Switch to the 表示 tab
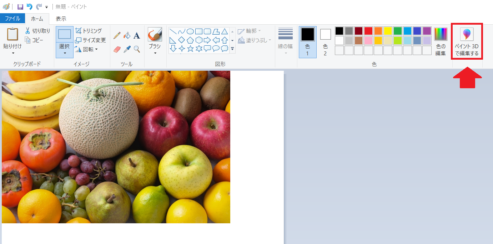 61,19
